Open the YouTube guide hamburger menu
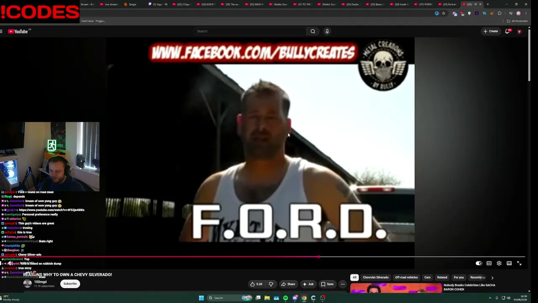 point(2,31)
